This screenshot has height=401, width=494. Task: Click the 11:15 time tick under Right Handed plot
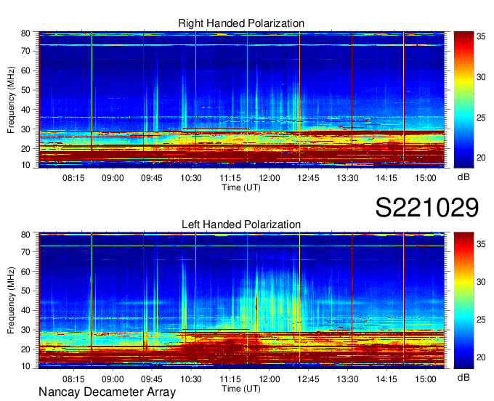(x=230, y=178)
